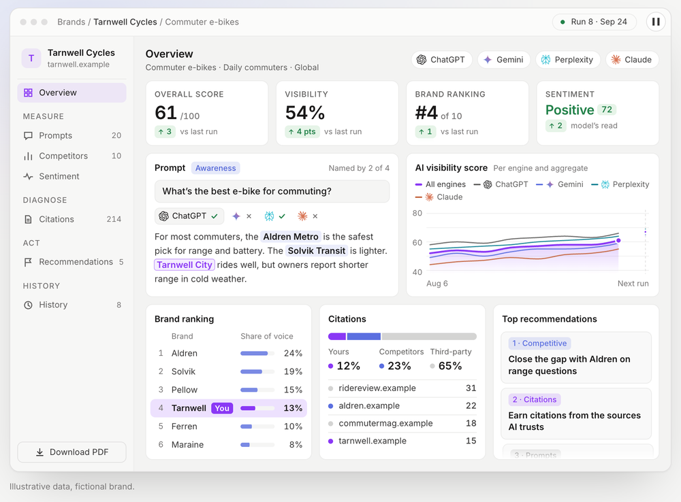This screenshot has height=502, width=681.
Task: Click the Commuter e-bikes breadcrumb
Action: [x=202, y=22]
